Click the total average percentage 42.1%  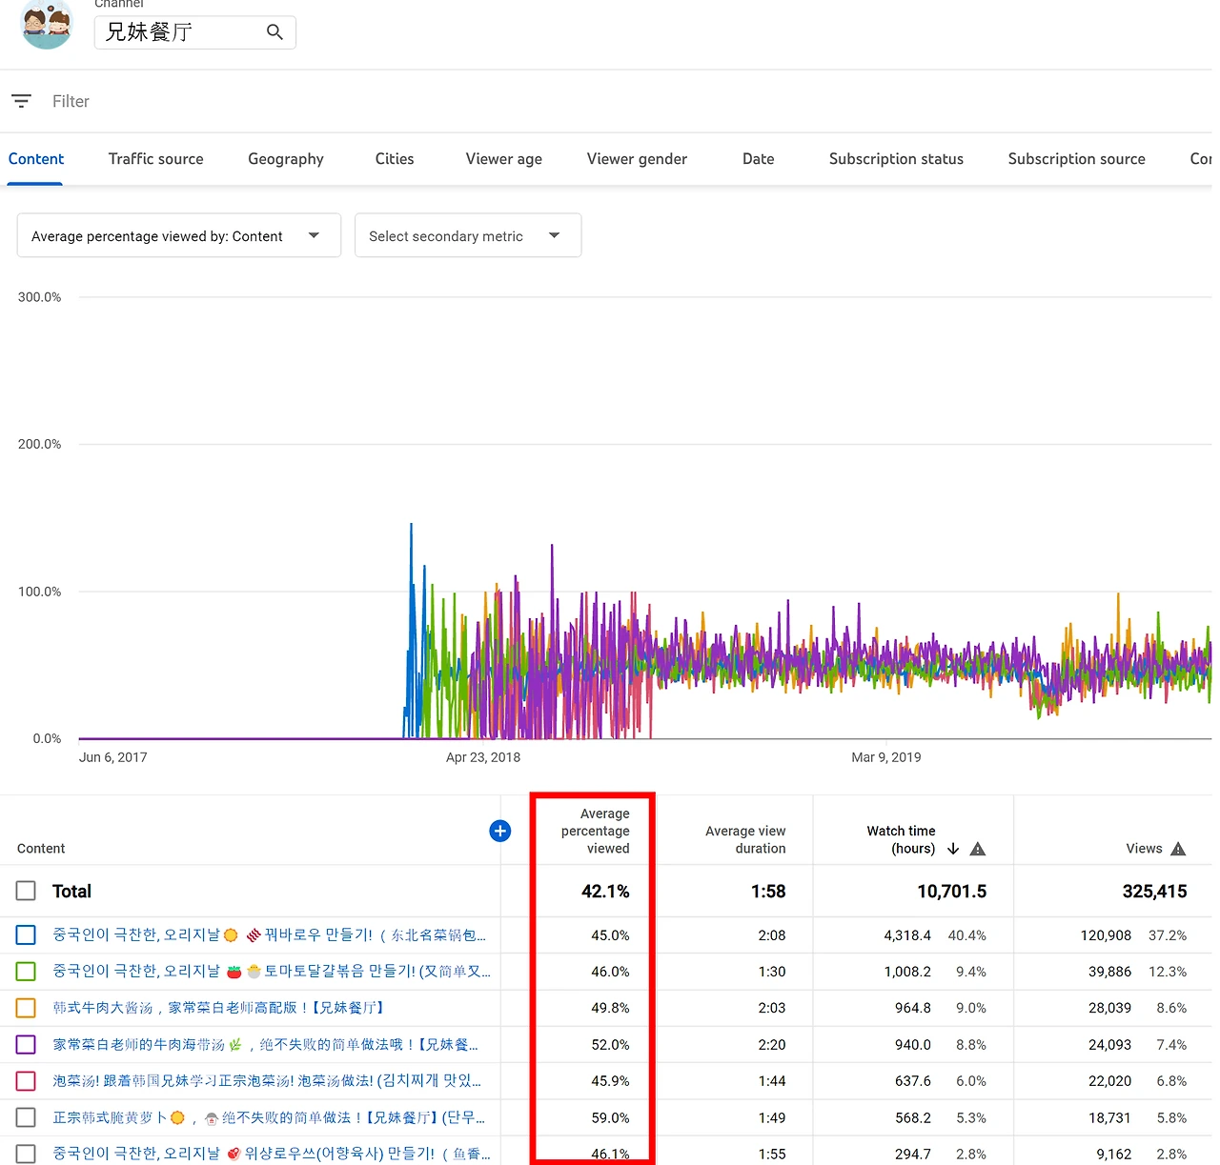pyautogui.click(x=605, y=892)
